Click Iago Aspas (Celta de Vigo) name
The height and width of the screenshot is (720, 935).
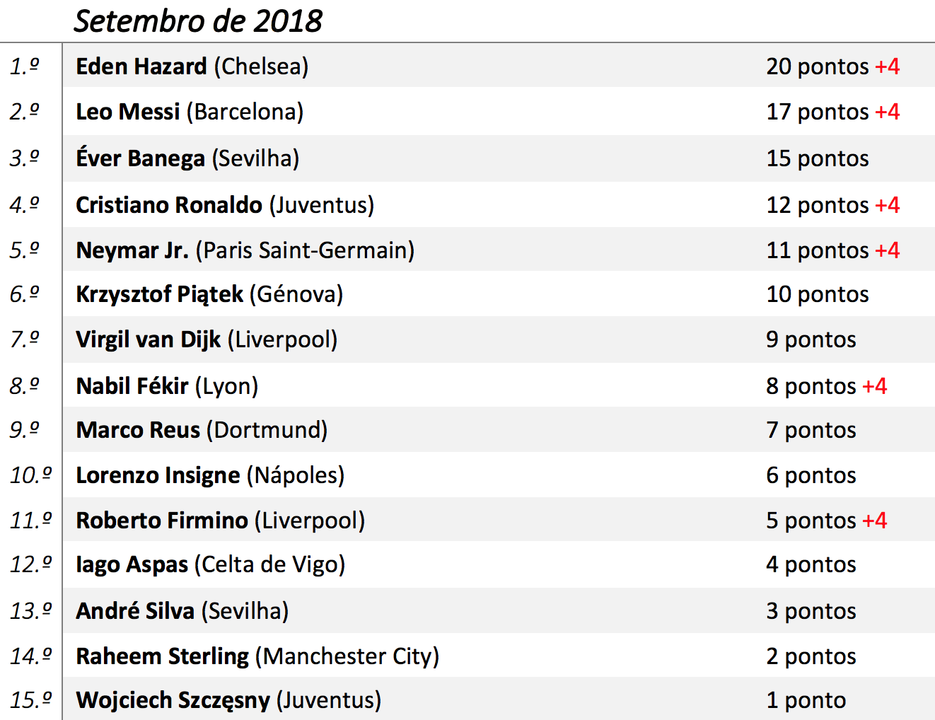(x=210, y=564)
